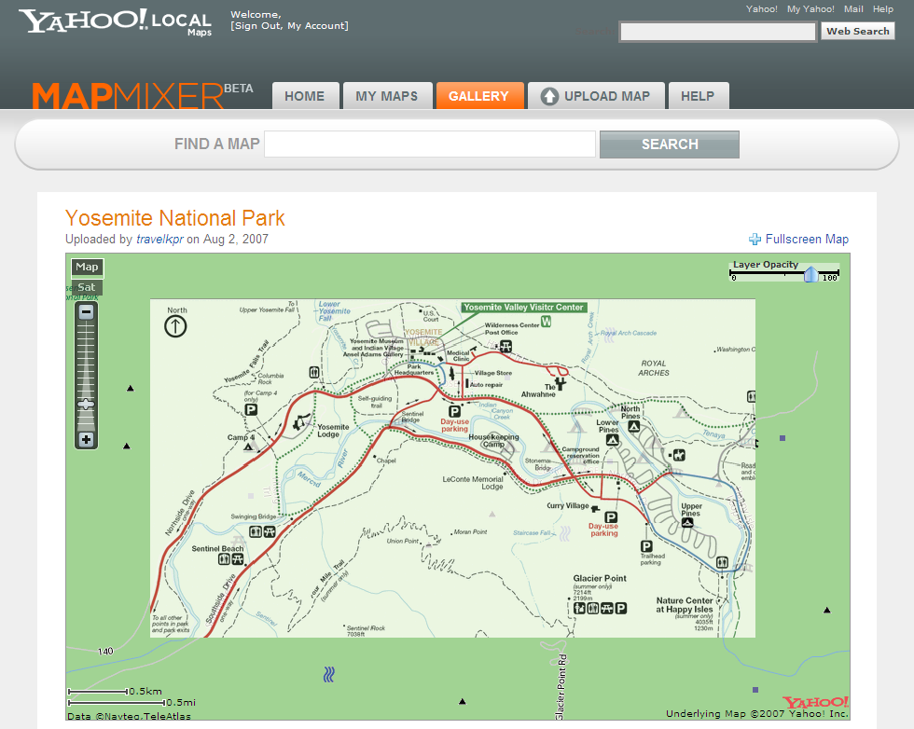
Task: Open the Upload Map tab
Action: tap(596, 96)
